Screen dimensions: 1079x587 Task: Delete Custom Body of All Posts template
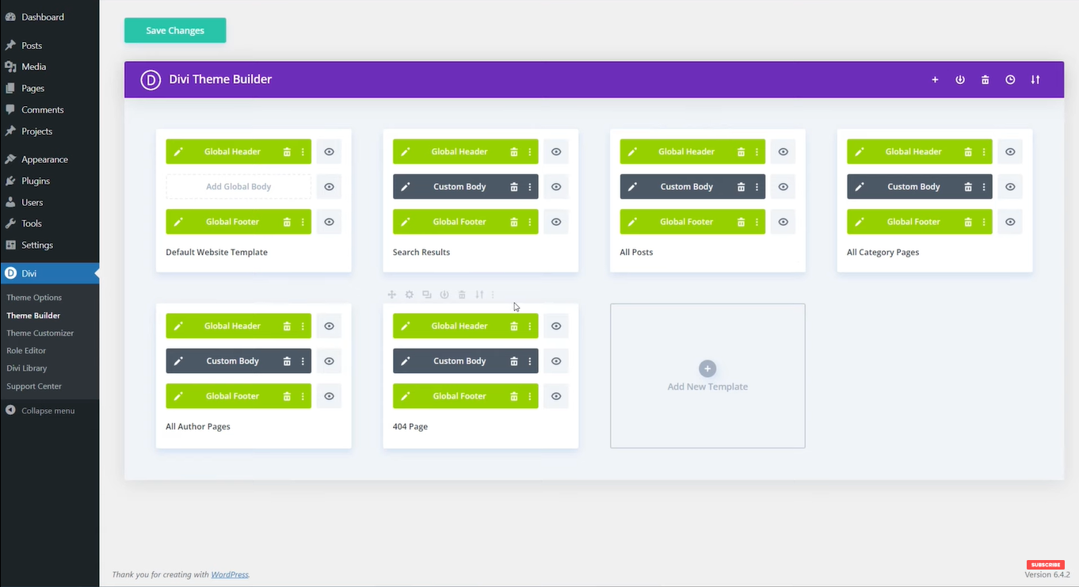pos(741,187)
